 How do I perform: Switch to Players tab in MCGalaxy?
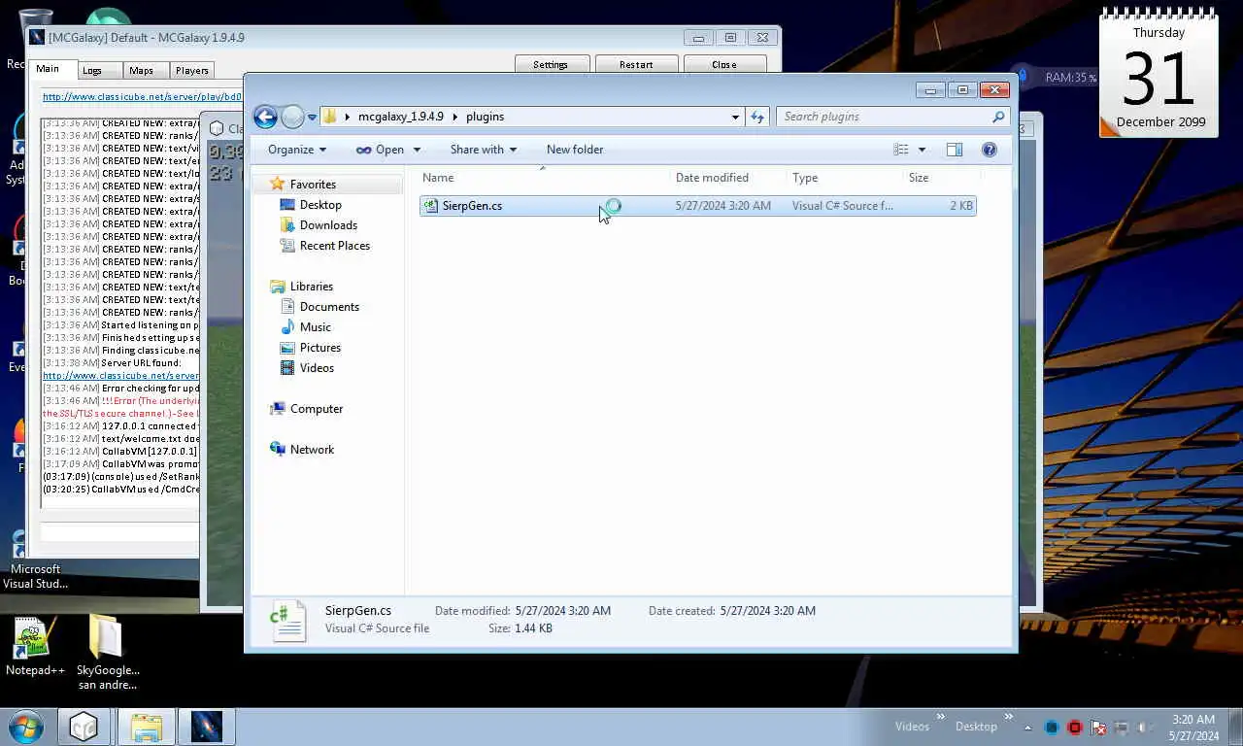tap(192, 70)
